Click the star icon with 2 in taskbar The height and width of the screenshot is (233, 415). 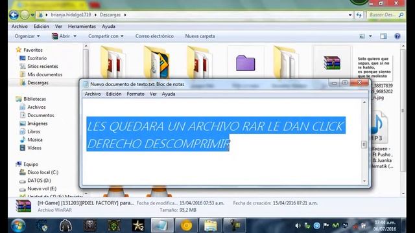click(x=138, y=226)
